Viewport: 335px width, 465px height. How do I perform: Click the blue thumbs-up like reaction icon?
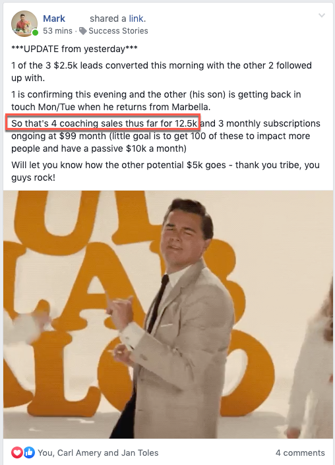click(x=30, y=452)
